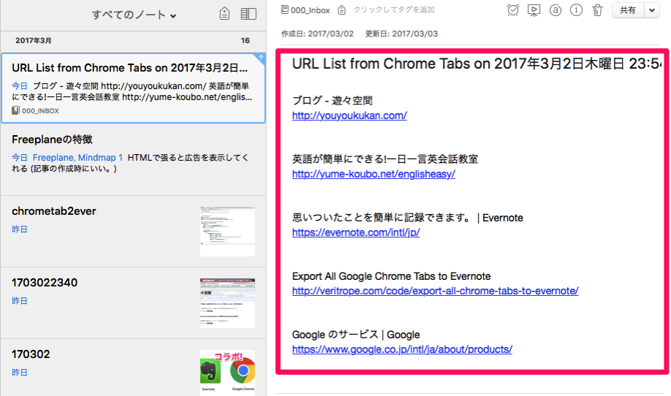The image size is (671, 396).
Task: Click text Google のサービス | Google
Action: tap(356, 335)
